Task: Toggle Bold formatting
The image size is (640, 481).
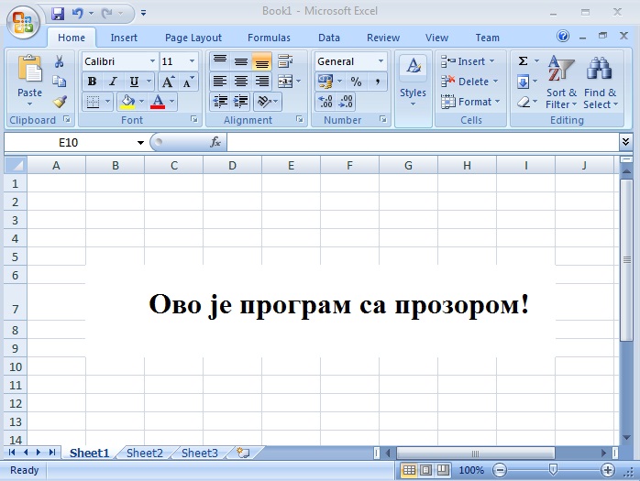Action: point(92,82)
